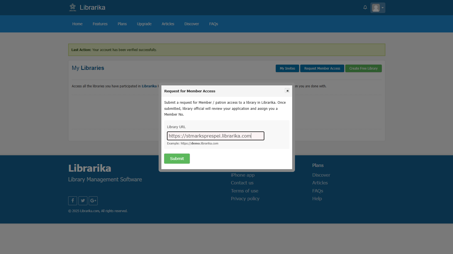Select Upgrade in the navigation bar
Screen dimensions: 453x254
coord(144,24)
